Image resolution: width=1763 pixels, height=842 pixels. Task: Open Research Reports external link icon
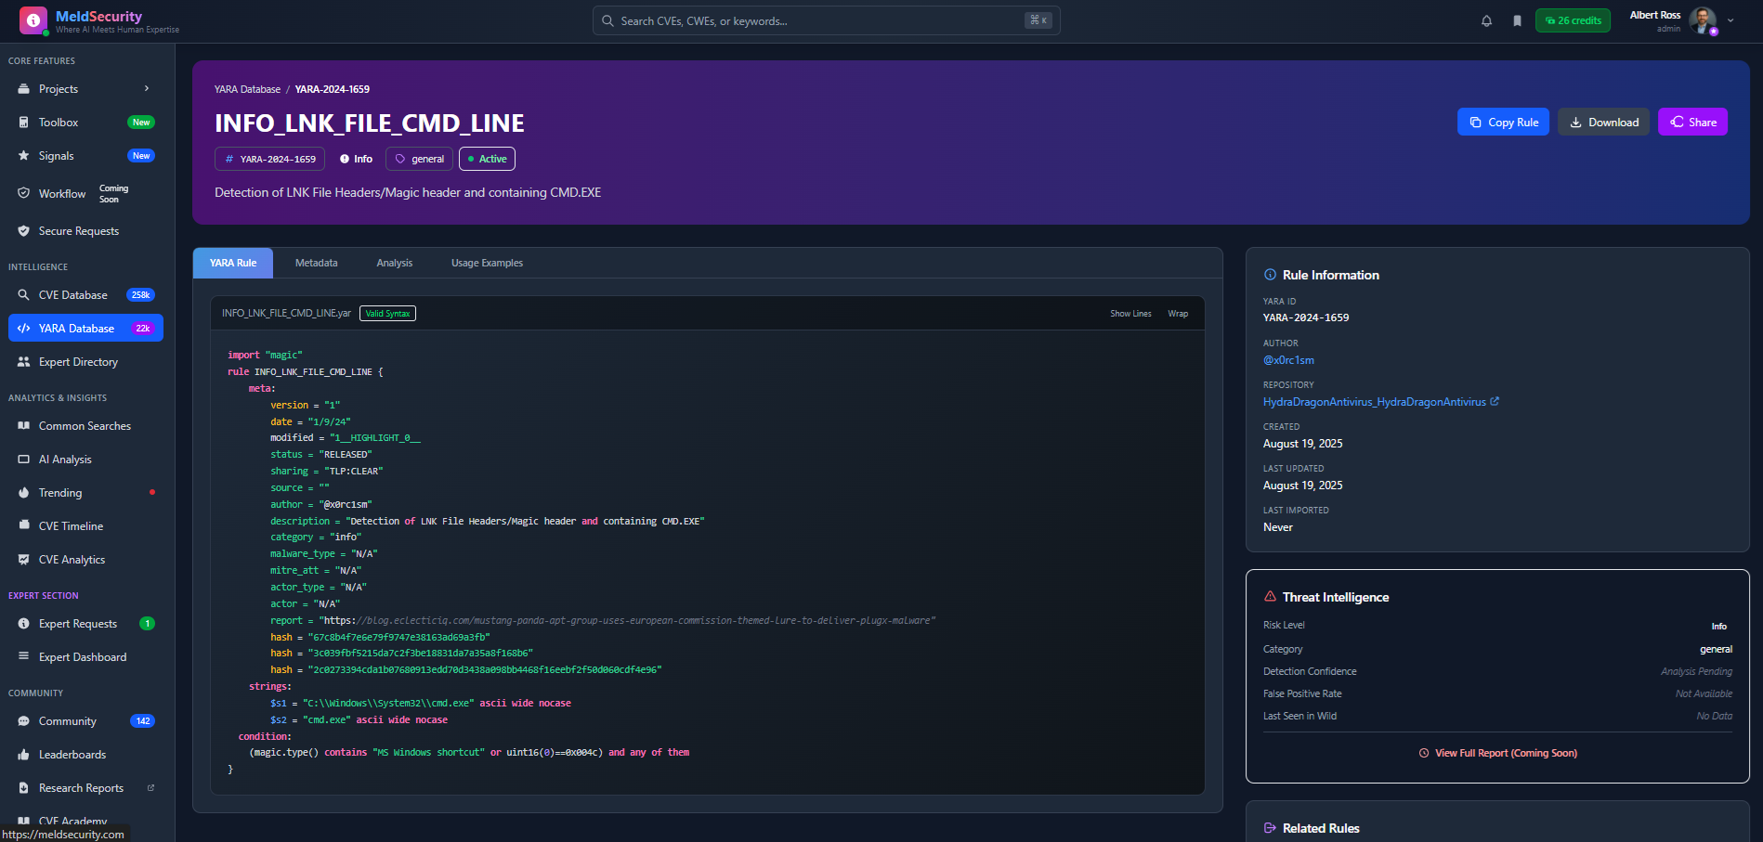(x=150, y=787)
